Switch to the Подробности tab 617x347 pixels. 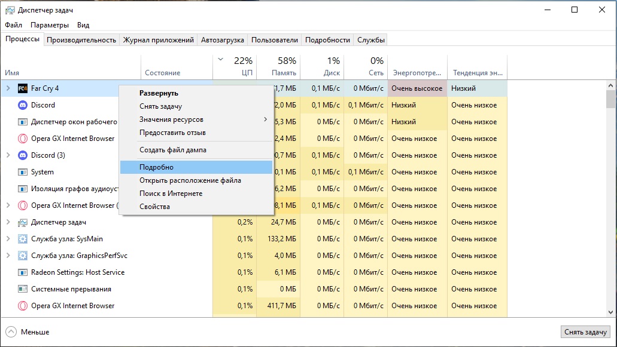327,40
